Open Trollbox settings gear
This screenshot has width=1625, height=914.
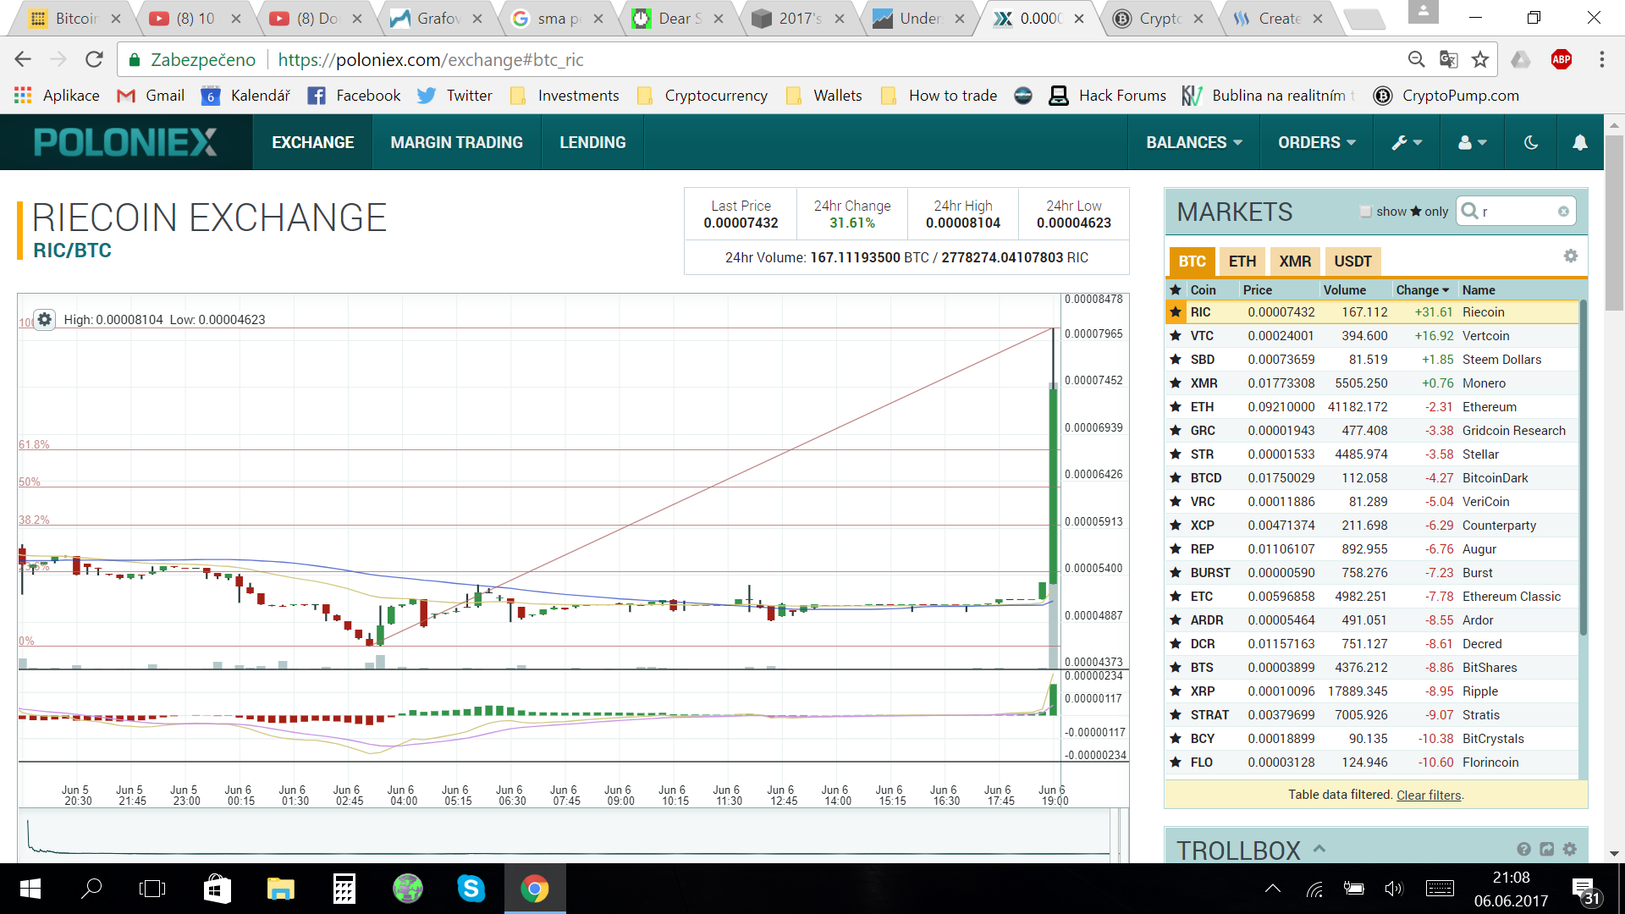pyautogui.click(x=1570, y=849)
